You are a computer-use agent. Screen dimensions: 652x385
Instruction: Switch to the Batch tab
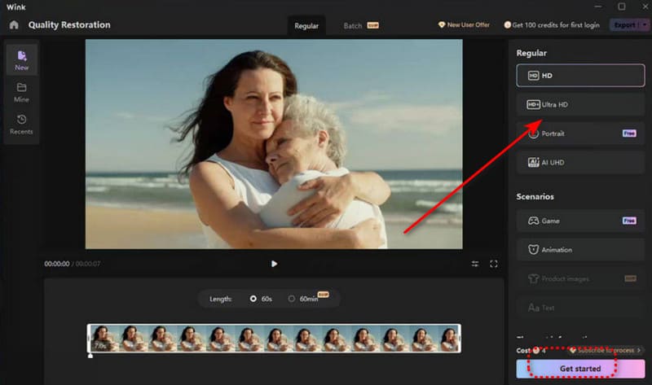(x=360, y=26)
